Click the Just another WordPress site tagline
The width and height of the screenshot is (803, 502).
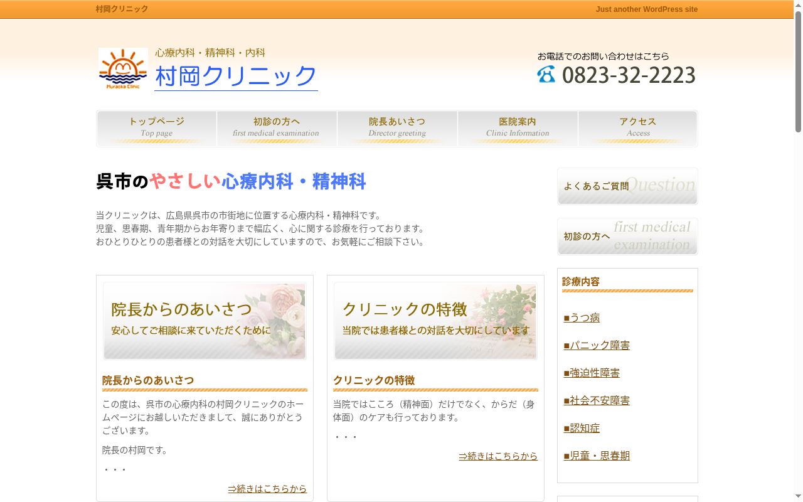pyautogui.click(x=647, y=9)
